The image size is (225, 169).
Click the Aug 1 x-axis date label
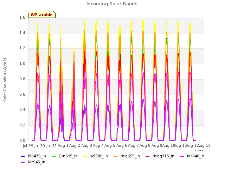(x=63, y=145)
